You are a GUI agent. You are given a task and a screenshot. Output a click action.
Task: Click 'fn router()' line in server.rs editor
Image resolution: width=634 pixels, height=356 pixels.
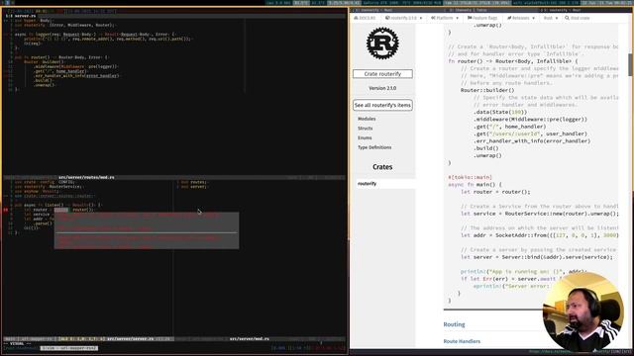click(61, 57)
